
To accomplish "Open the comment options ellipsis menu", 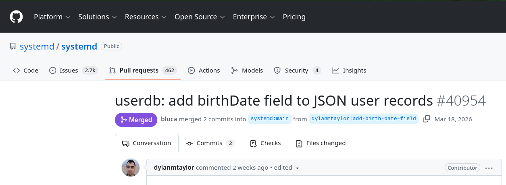I will point(489,168).
